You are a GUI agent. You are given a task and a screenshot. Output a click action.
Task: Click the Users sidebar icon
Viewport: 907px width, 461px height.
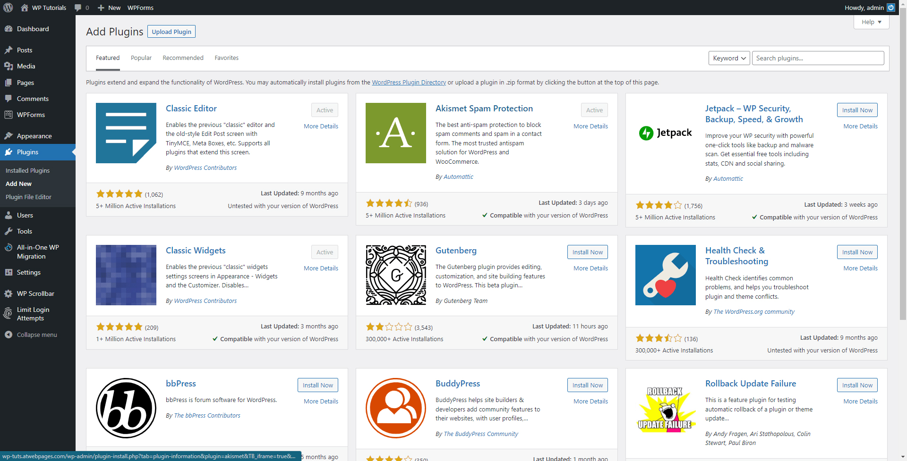coord(9,215)
